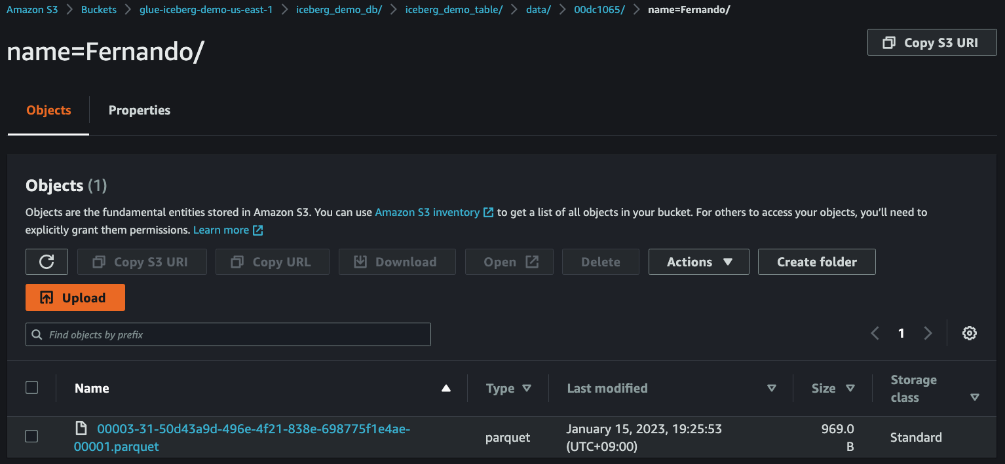Open data/ breadcrumb folder
Image resolution: width=1005 pixels, height=464 pixels.
[539, 10]
